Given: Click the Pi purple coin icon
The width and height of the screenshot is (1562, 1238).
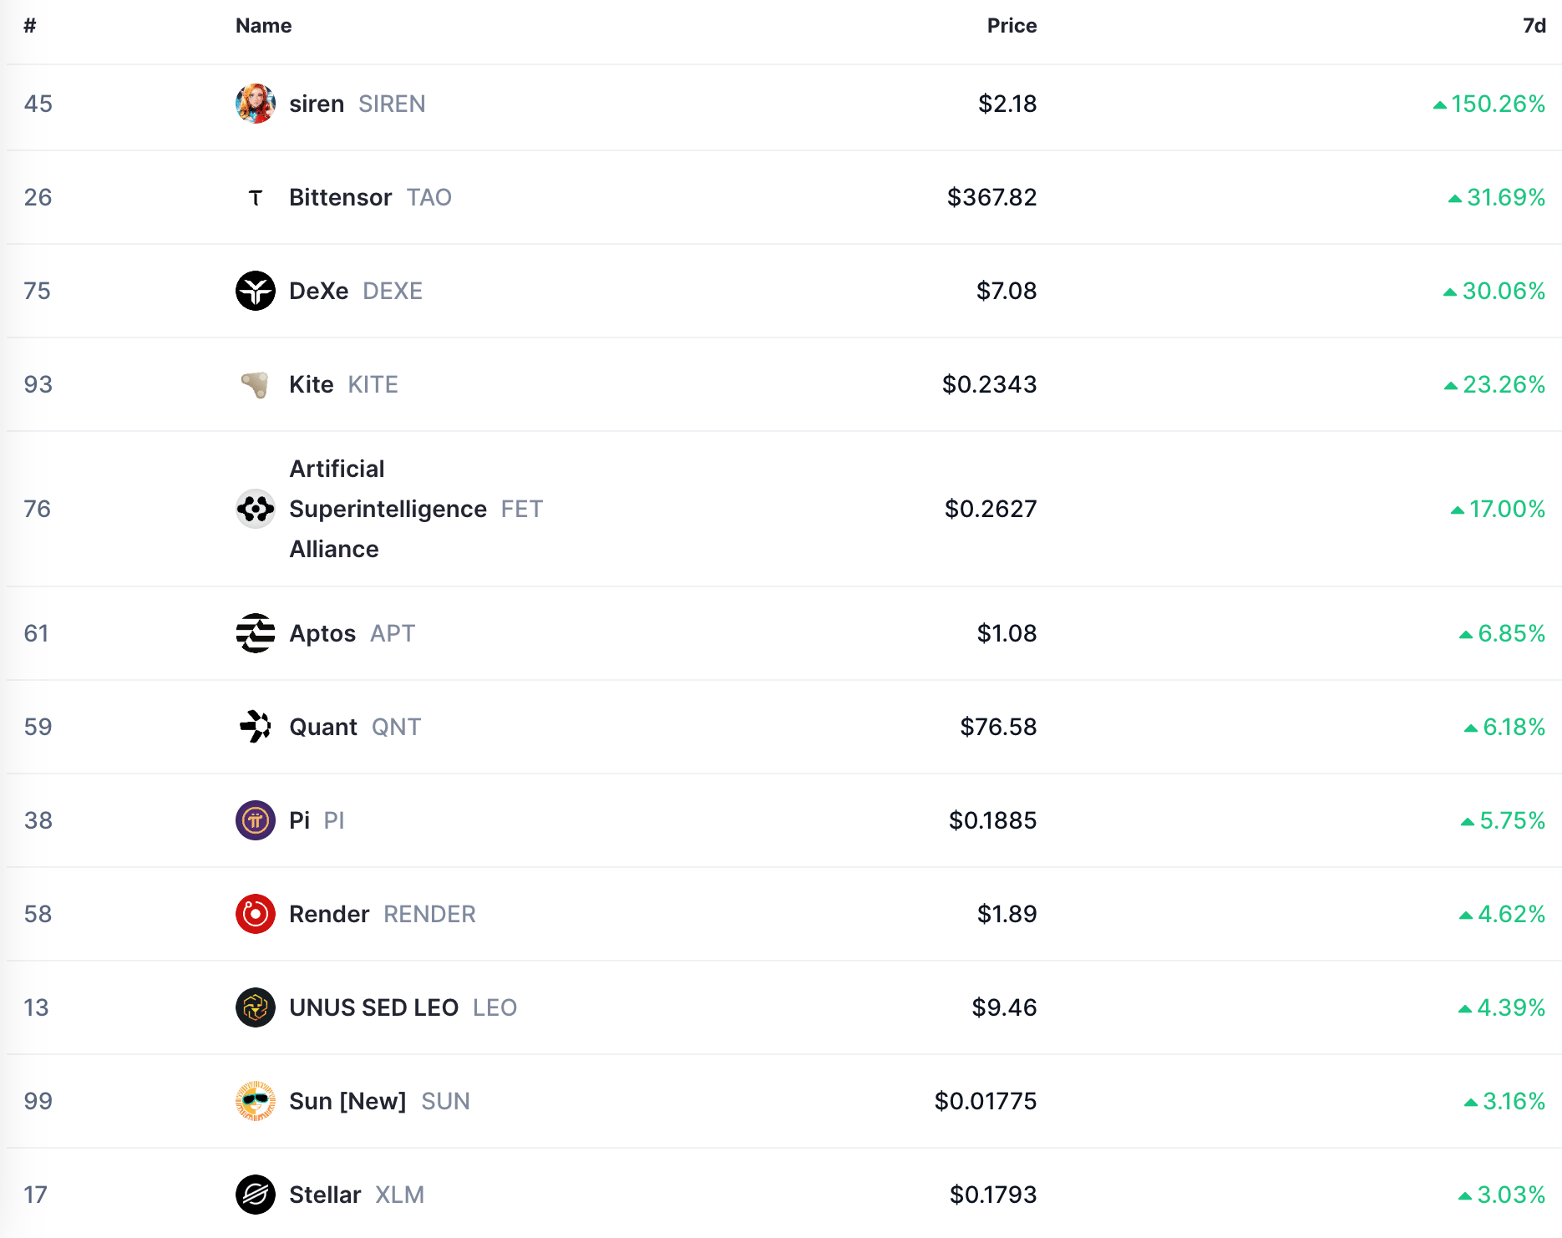Looking at the screenshot, I should coord(256,820).
